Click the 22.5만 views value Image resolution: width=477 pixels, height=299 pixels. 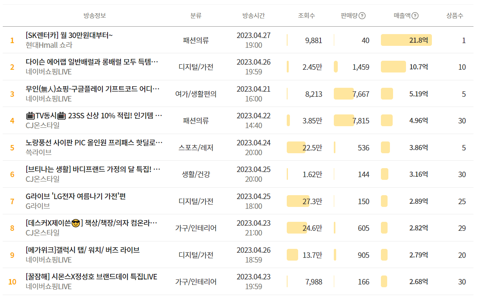(x=312, y=148)
